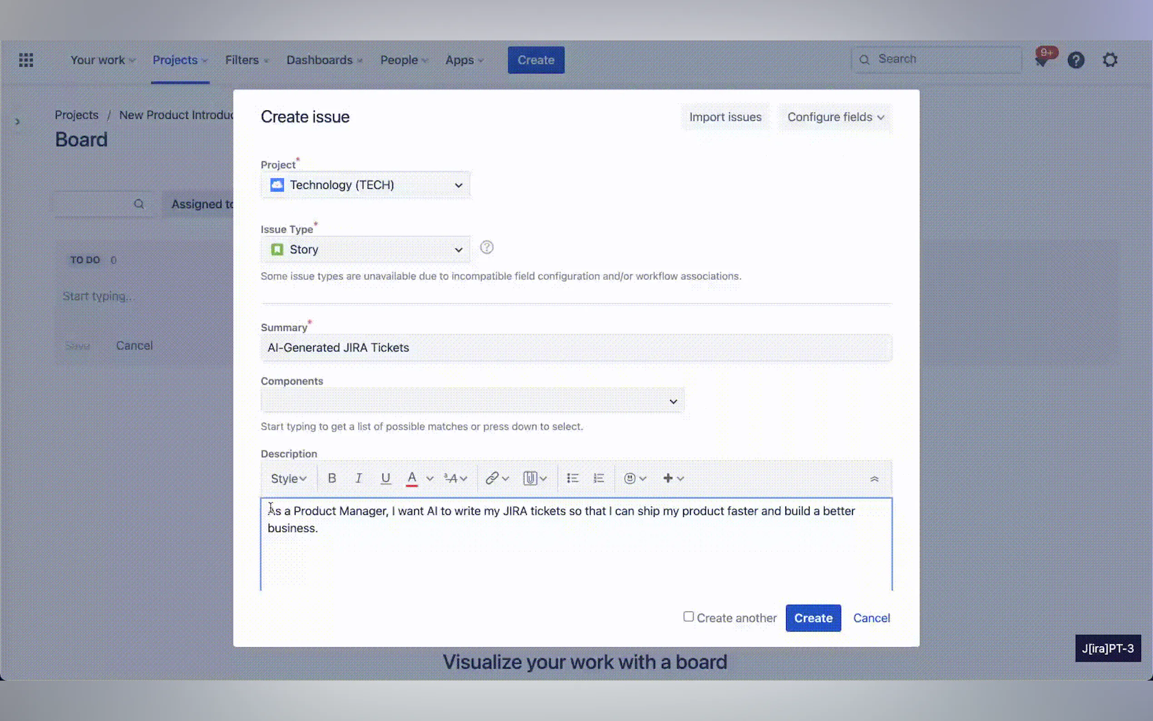Open the Project dropdown showing Technology (TECH)

[x=365, y=185]
